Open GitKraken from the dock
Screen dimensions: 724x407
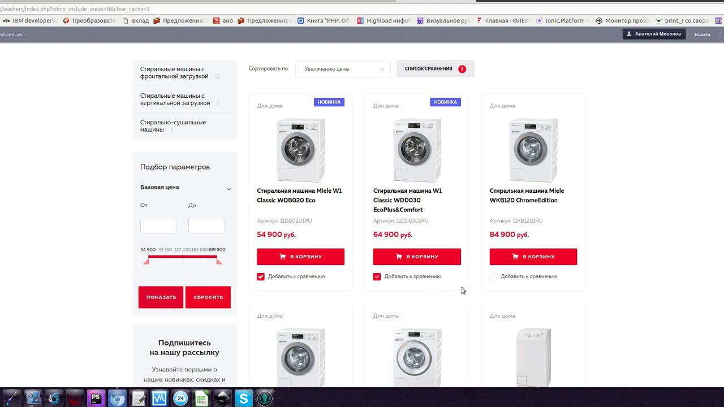265,399
